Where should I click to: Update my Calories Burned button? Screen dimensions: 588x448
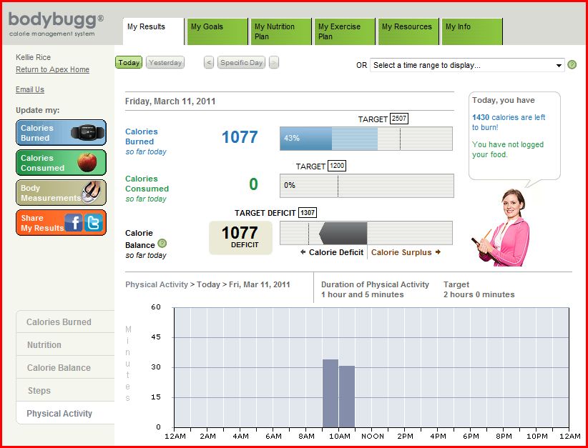coord(61,133)
